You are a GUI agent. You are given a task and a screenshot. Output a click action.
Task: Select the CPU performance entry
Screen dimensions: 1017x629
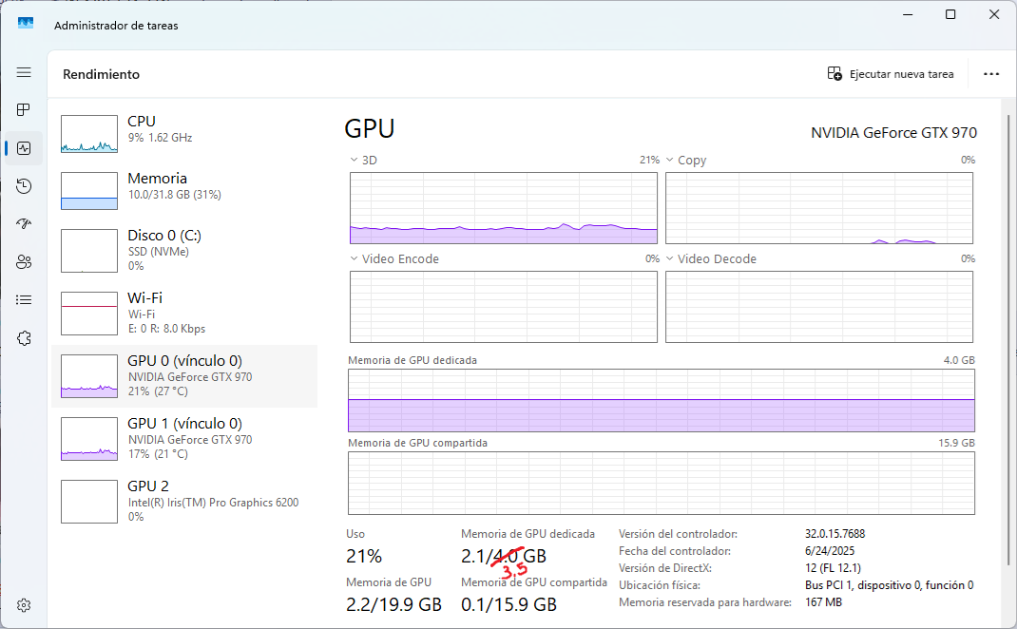(x=184, y=134)
